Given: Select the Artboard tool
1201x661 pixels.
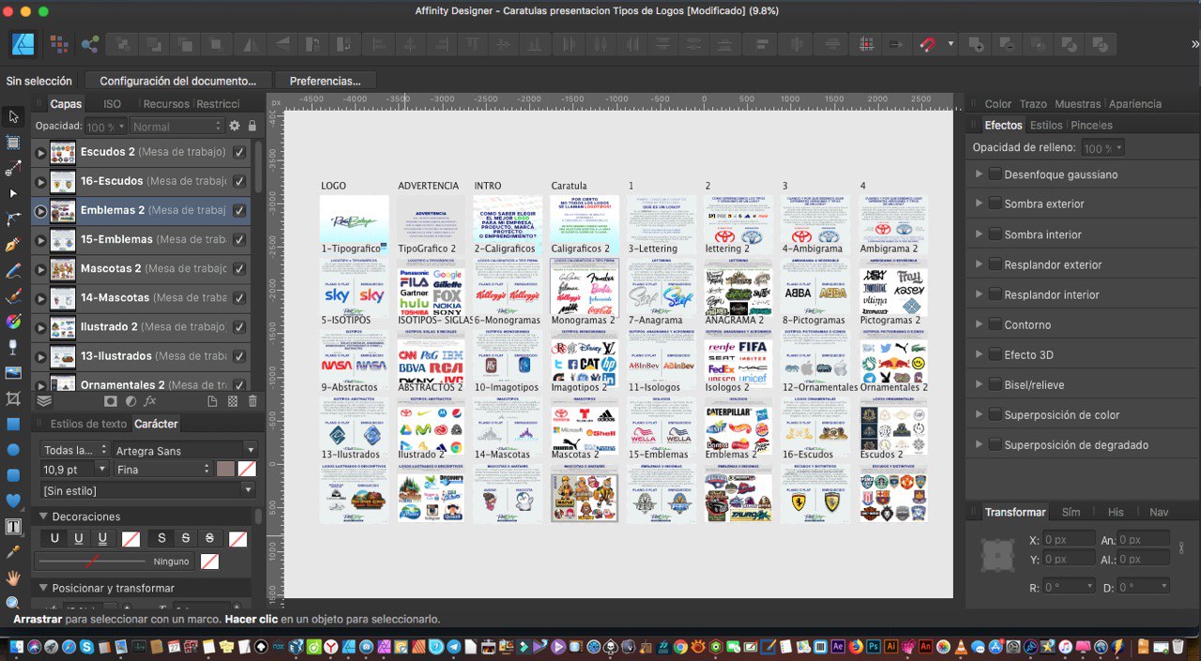Looking at the screenshot, I should (13, 143).
